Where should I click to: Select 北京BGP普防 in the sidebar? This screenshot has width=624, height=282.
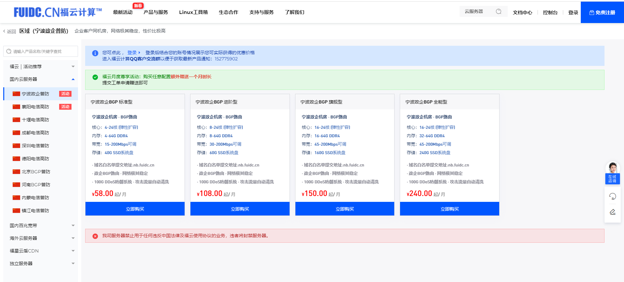coord(41,172)
